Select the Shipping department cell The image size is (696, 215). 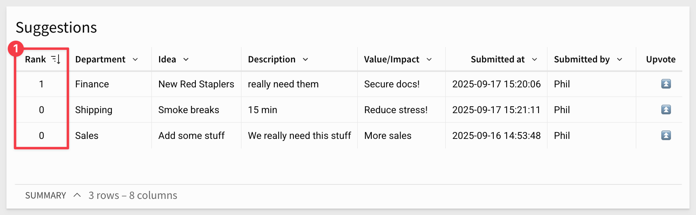coord(94,110)
